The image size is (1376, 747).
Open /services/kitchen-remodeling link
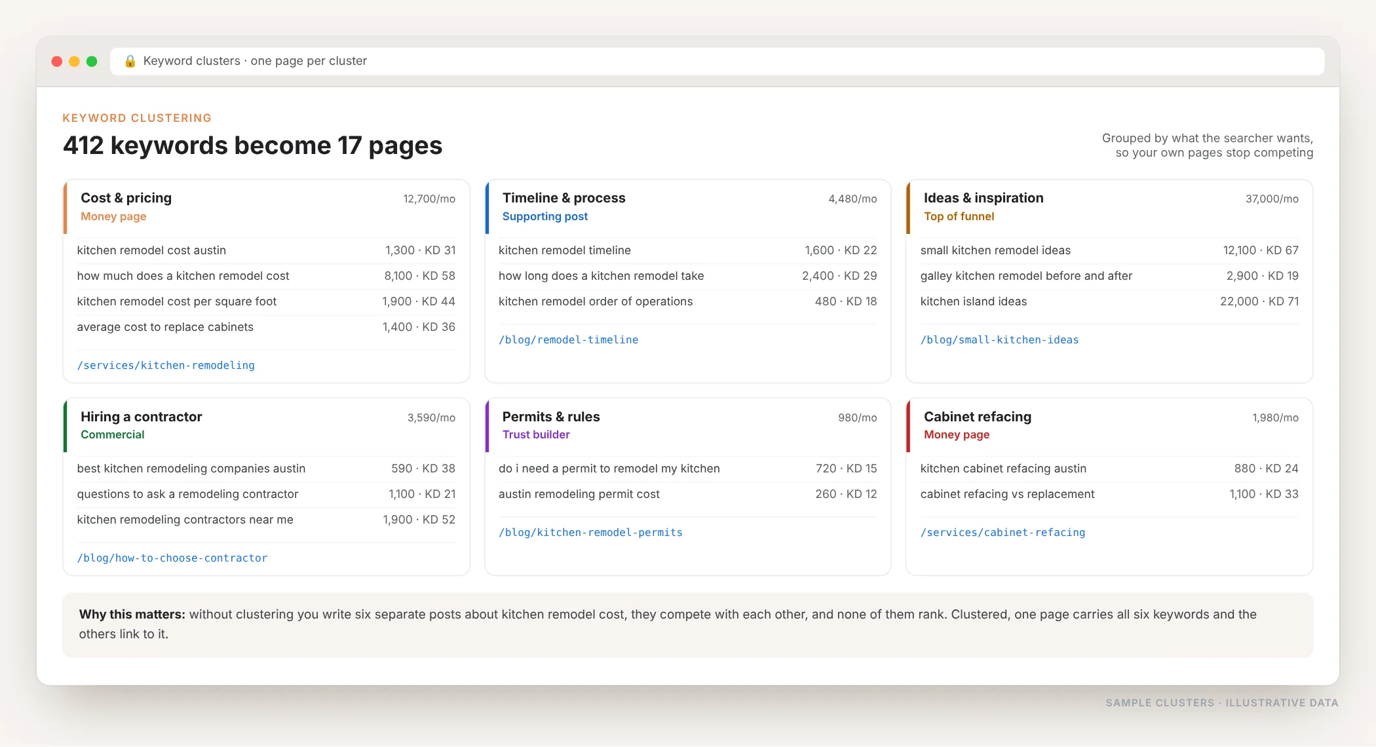click(x=166, y=365)
